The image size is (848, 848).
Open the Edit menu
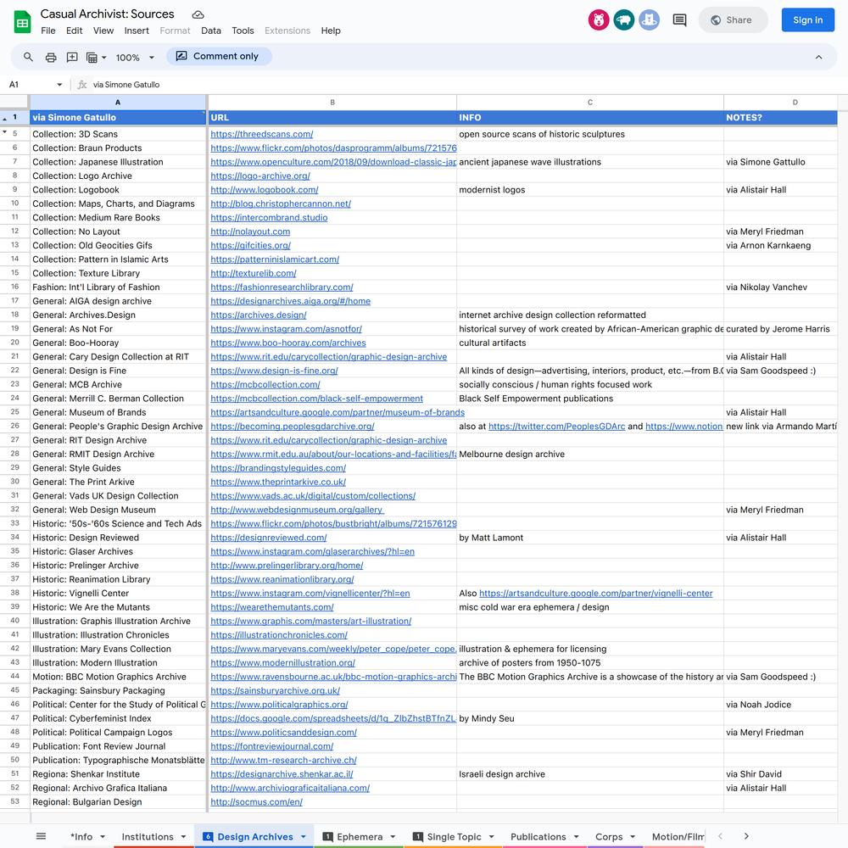[74, 31]
